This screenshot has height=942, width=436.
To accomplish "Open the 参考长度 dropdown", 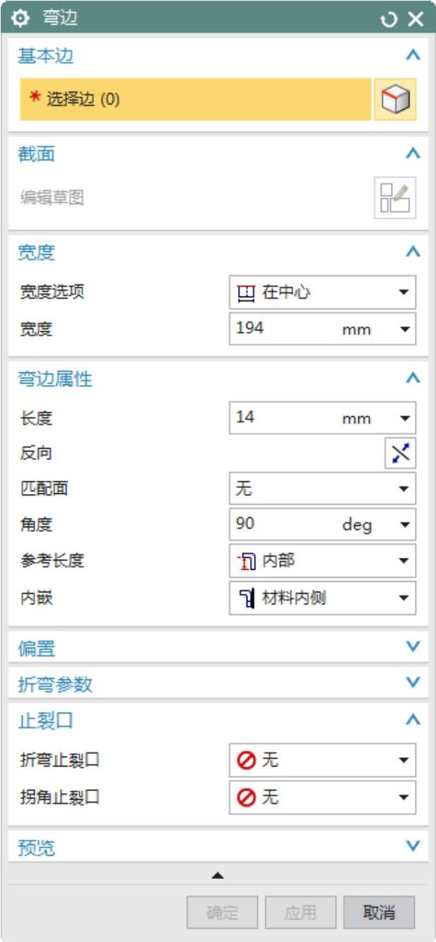I will pyautogui.click(x=322, y=561).
